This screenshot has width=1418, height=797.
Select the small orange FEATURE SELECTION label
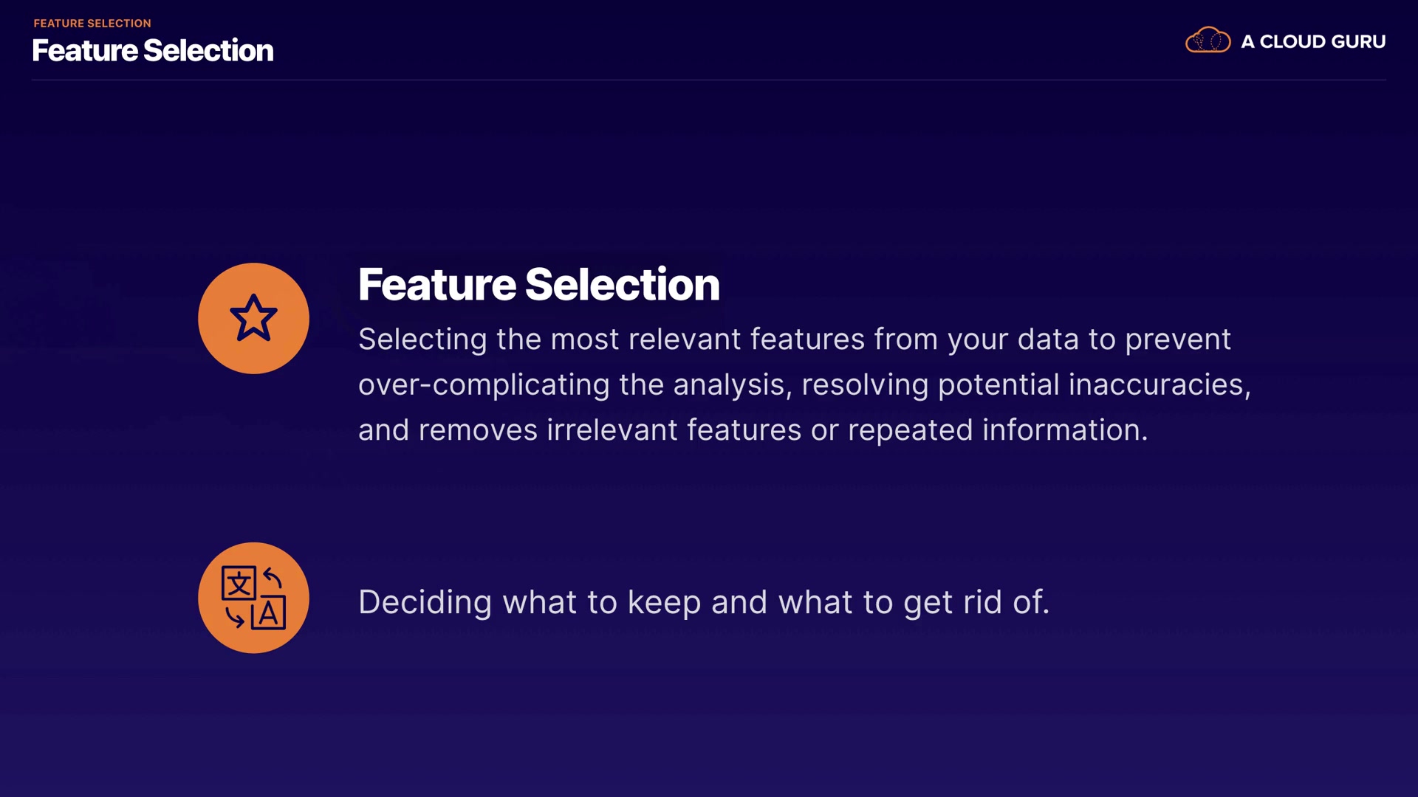click(92, 24)
